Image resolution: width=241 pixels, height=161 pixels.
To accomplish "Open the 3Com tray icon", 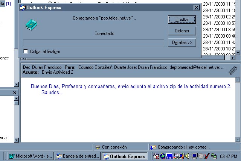I will pos(169,156).
